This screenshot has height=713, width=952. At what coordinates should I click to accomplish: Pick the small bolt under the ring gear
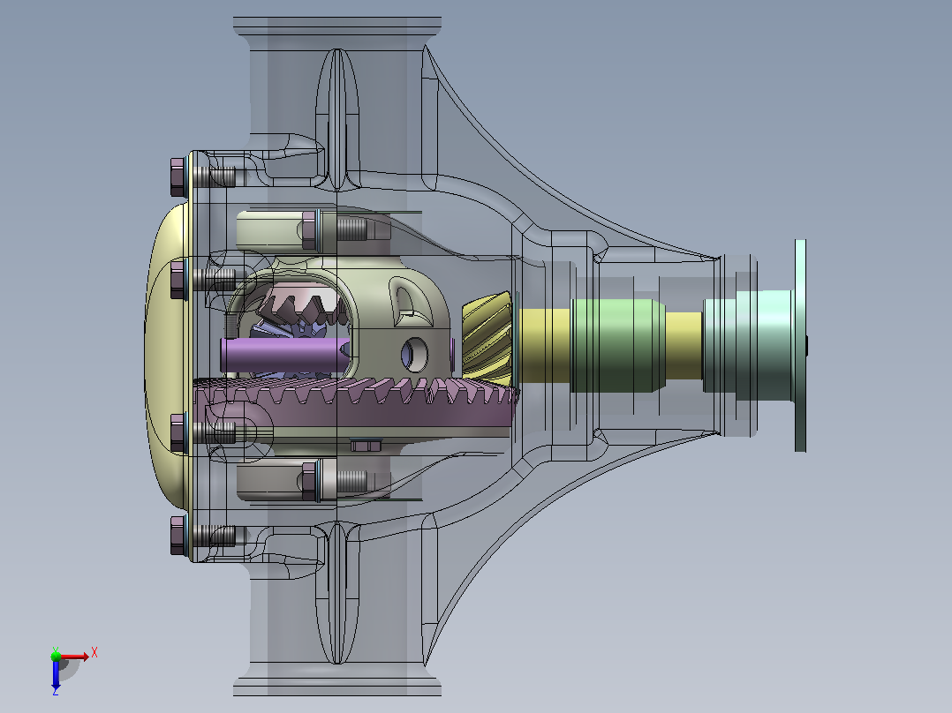[x=366, y=446]
